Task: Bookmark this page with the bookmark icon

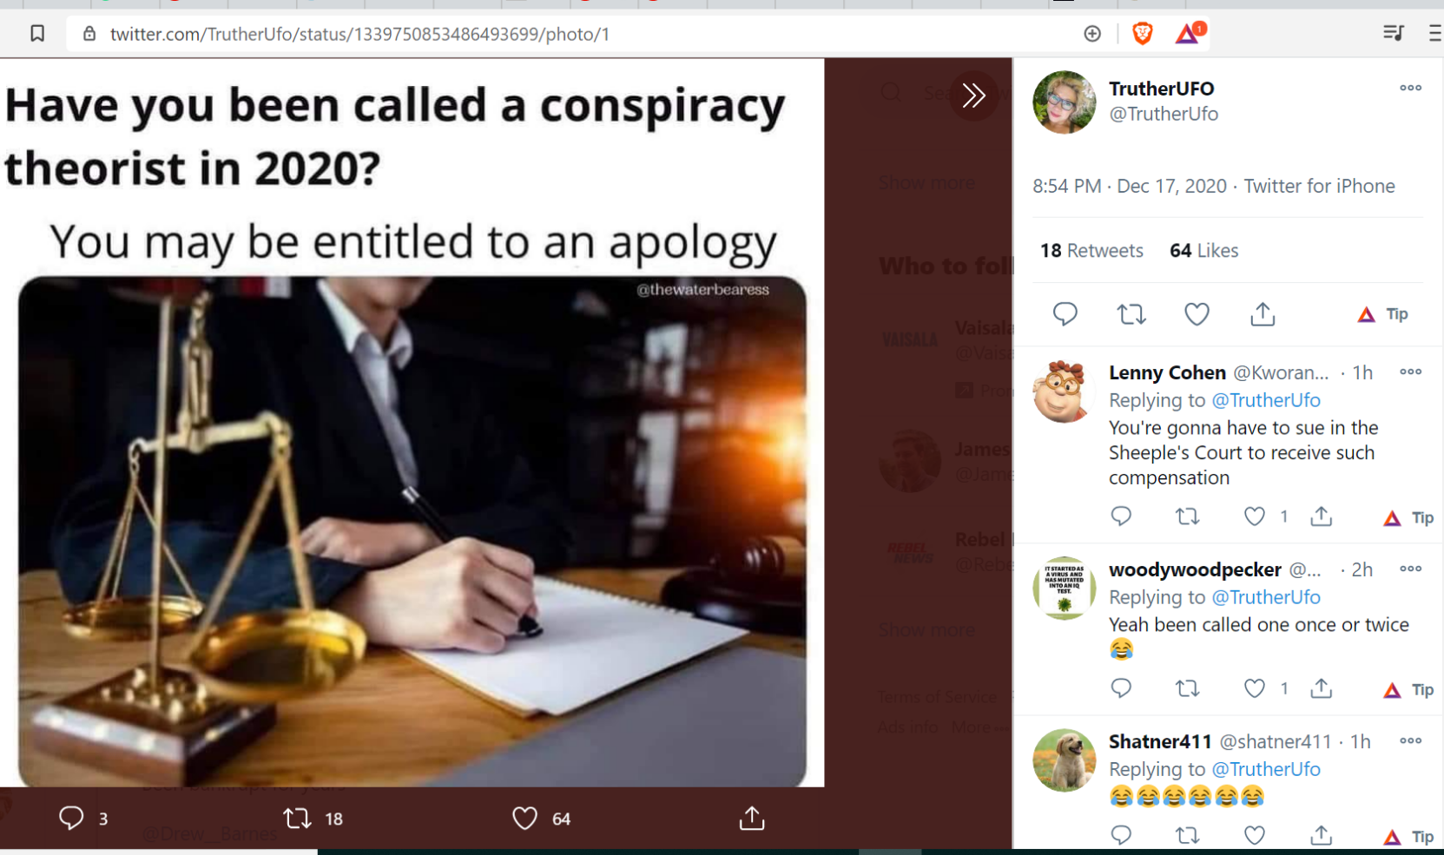Action: point(37,34)
